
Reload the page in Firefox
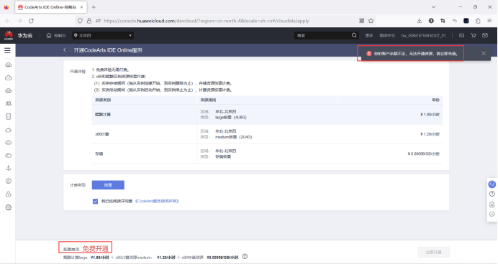coord(31,21)
